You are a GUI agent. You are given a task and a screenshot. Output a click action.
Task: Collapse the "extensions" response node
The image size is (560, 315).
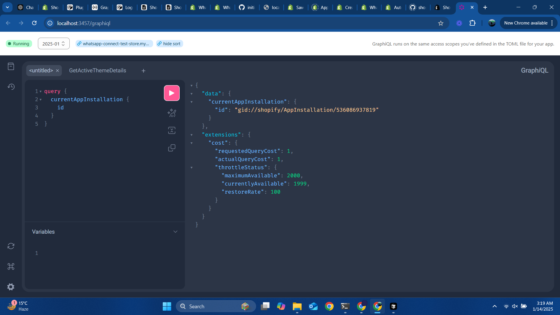[192, 135]
